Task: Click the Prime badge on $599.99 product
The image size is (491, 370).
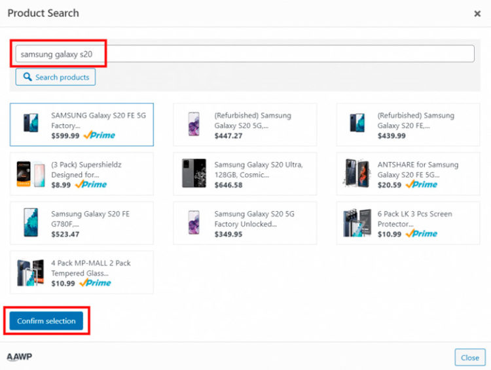Action: click(x=100, y=135)
